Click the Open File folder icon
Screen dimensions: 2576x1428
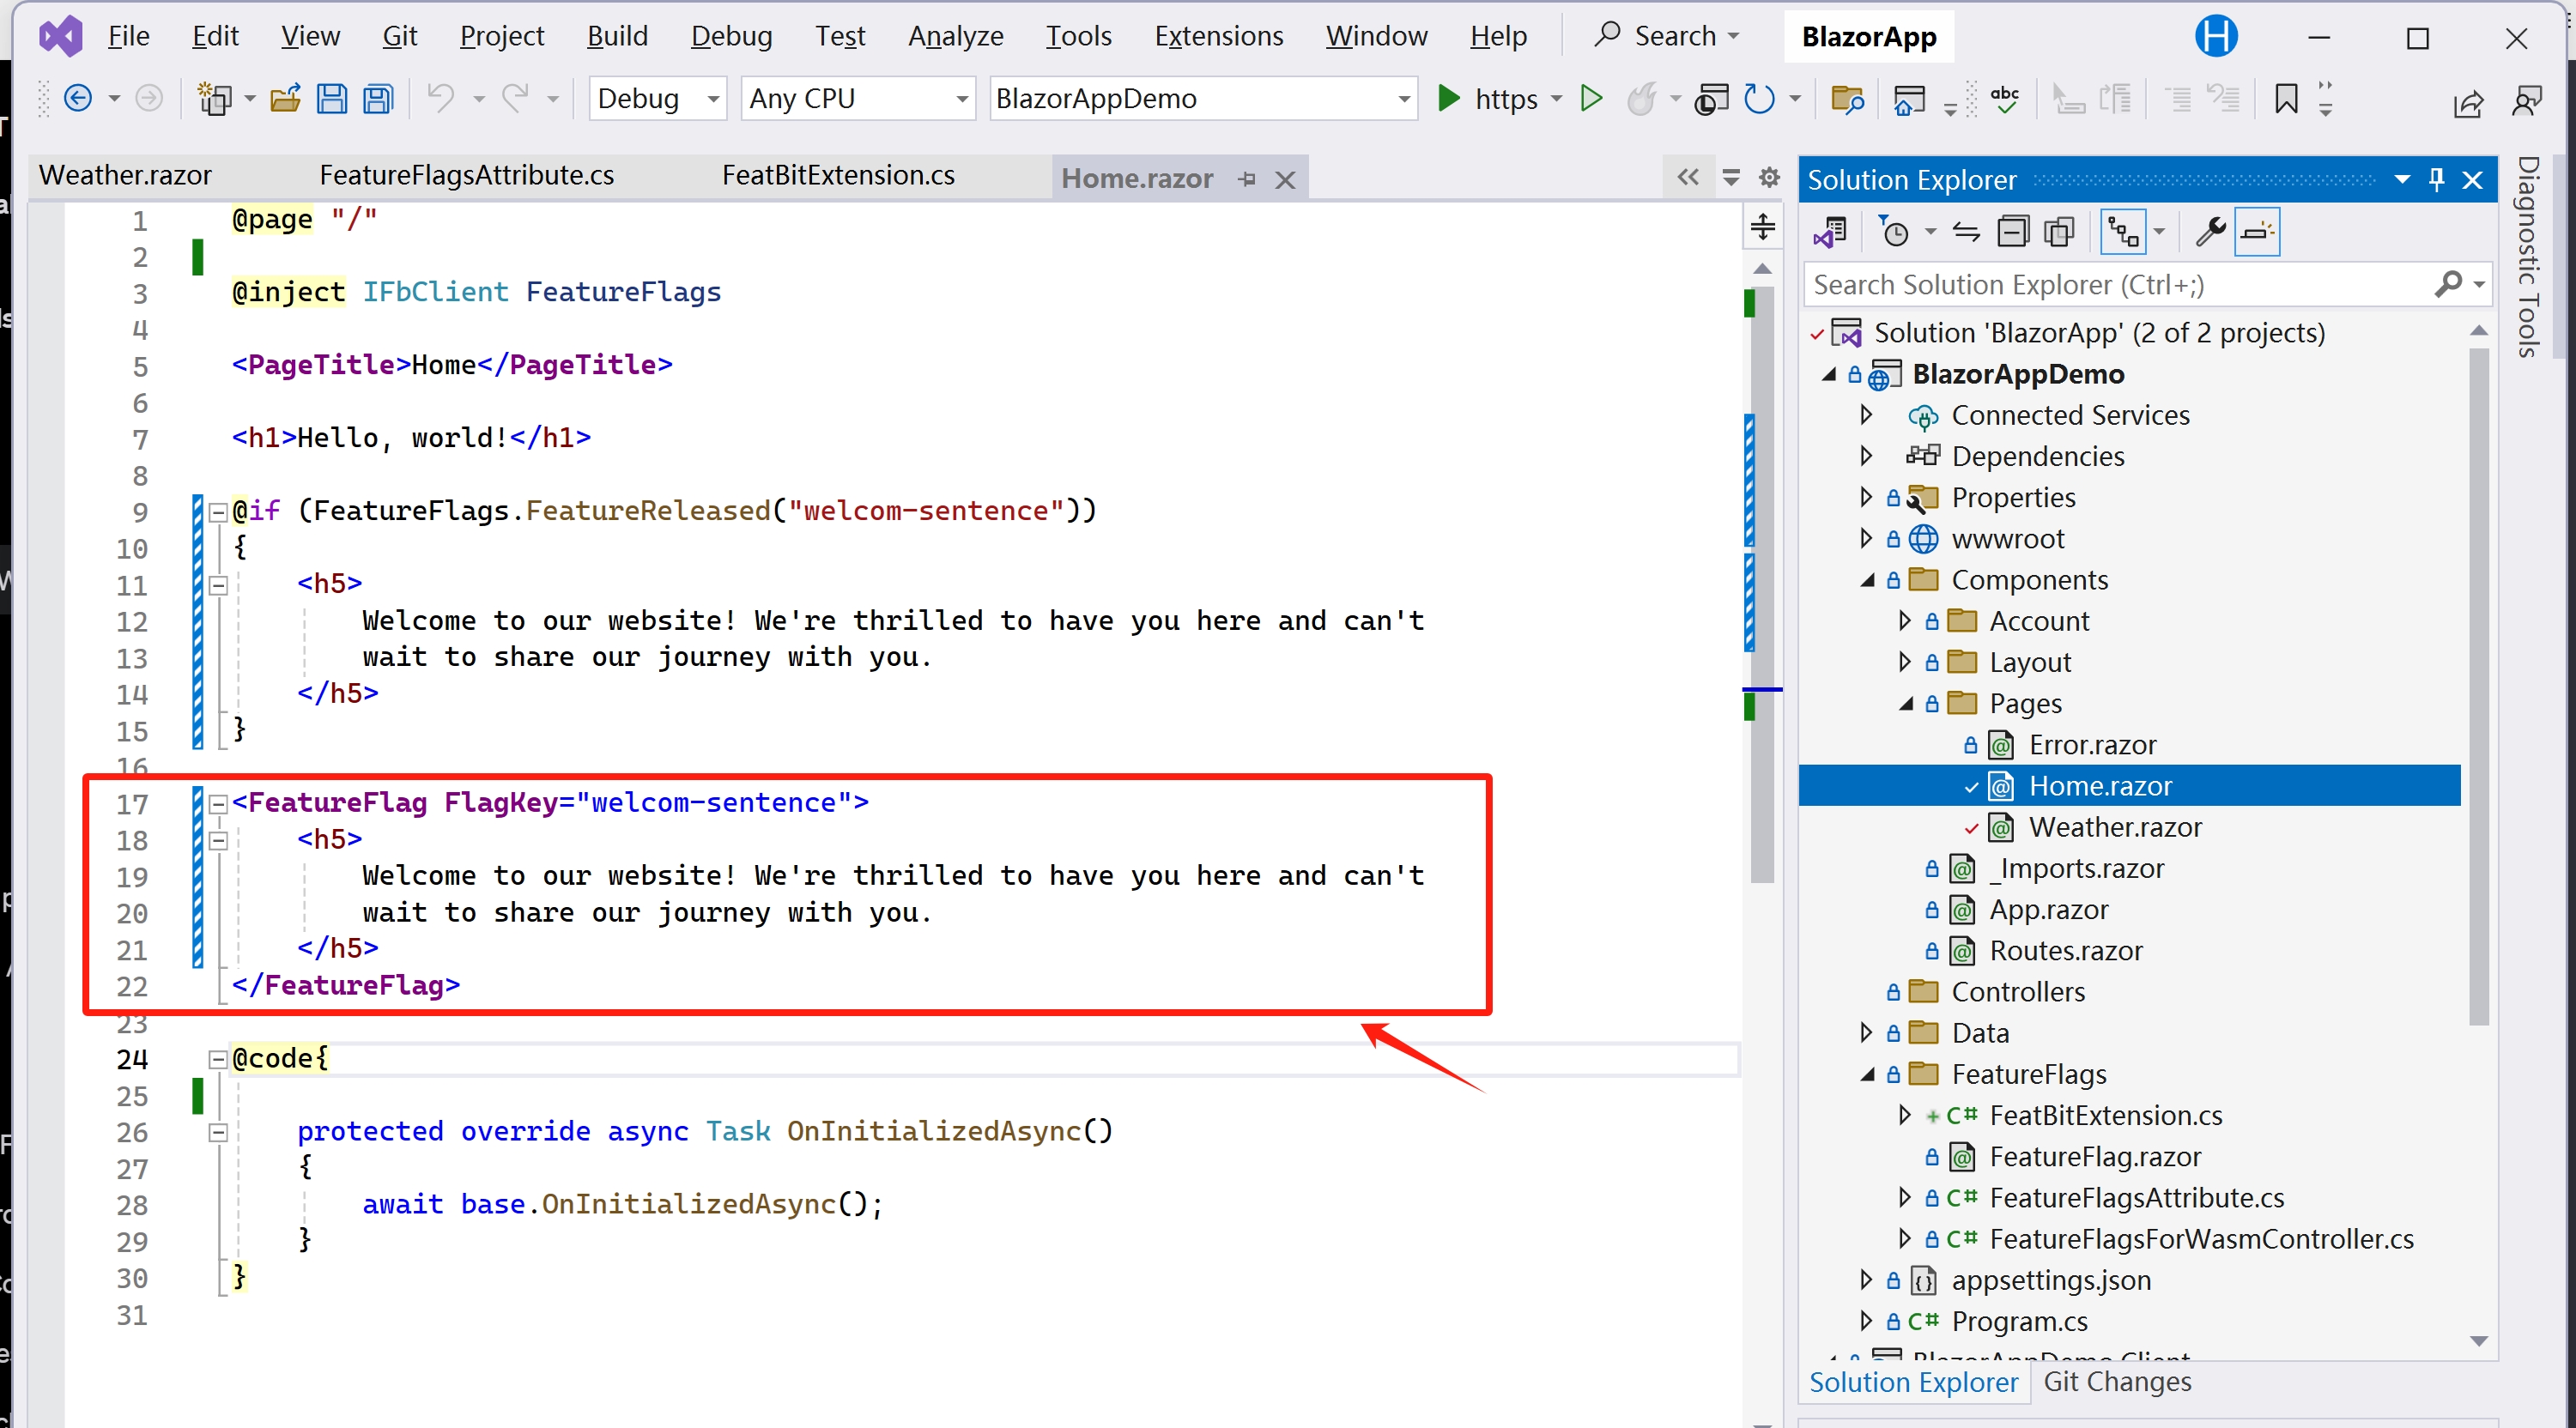click(x=285, y=98)
